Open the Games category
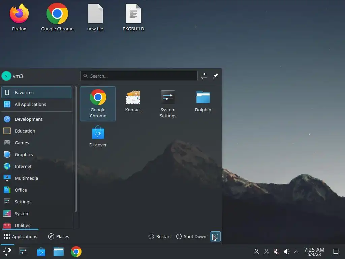 tap(36, 143)
